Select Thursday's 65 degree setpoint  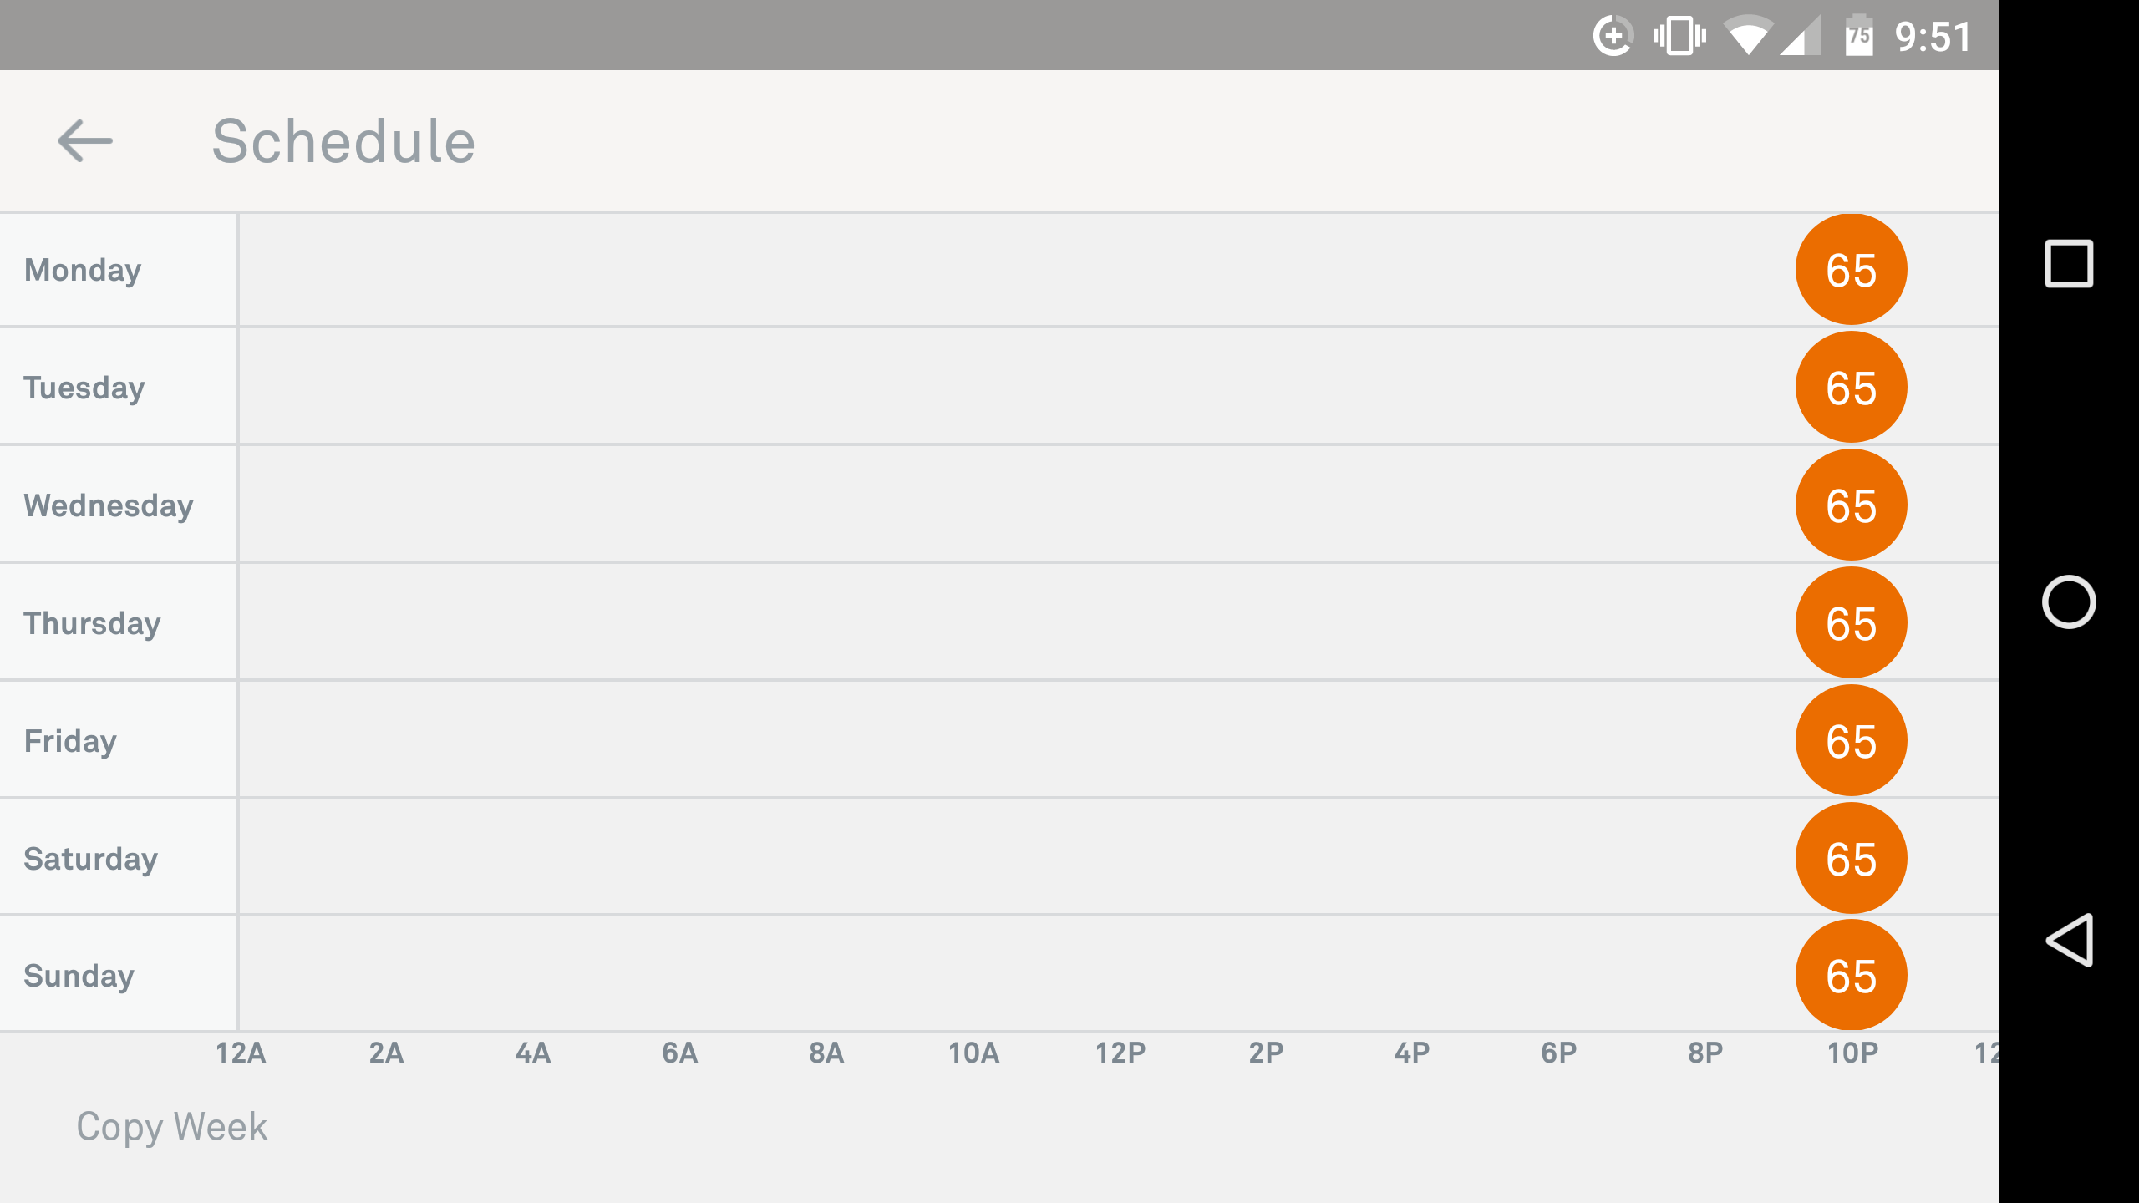click(x=1851, y=623)
